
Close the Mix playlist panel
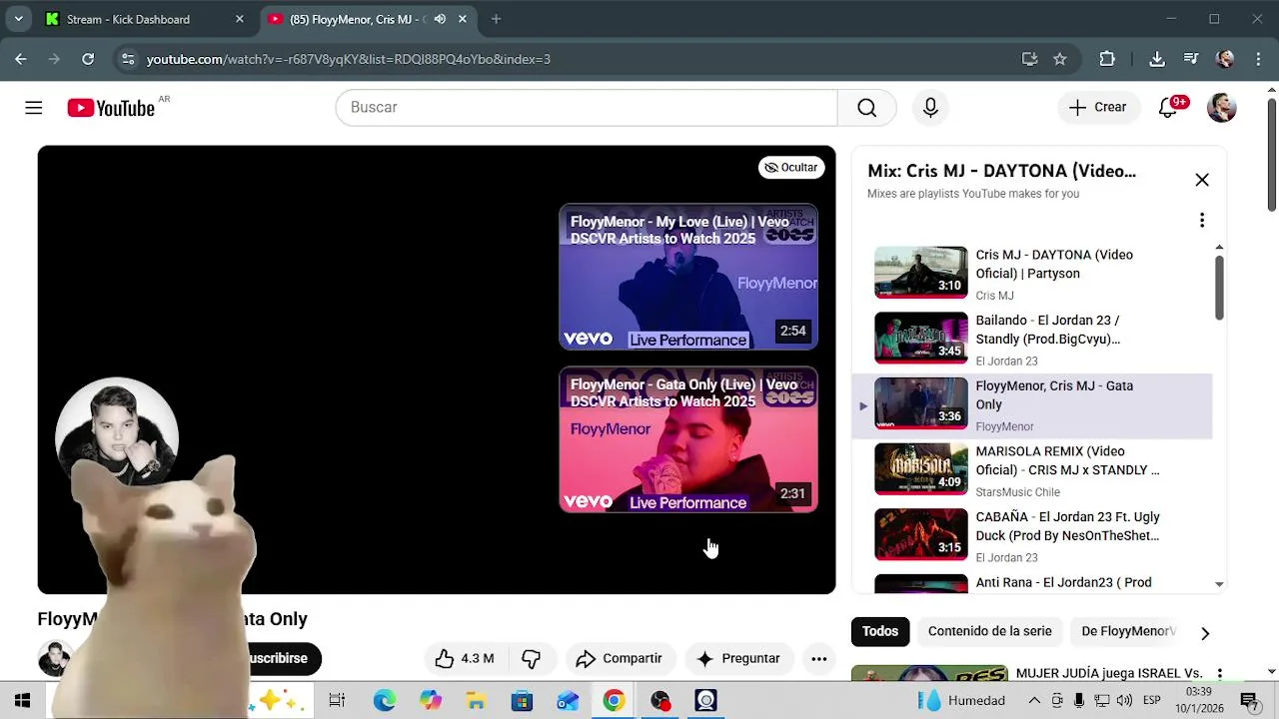1202,180
